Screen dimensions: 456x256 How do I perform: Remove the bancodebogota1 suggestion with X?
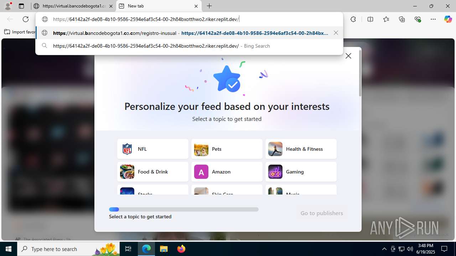336,33
